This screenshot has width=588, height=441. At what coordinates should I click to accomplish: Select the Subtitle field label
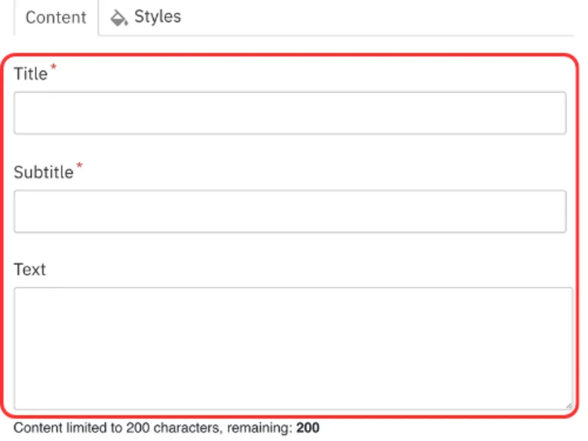pos(43,172)
